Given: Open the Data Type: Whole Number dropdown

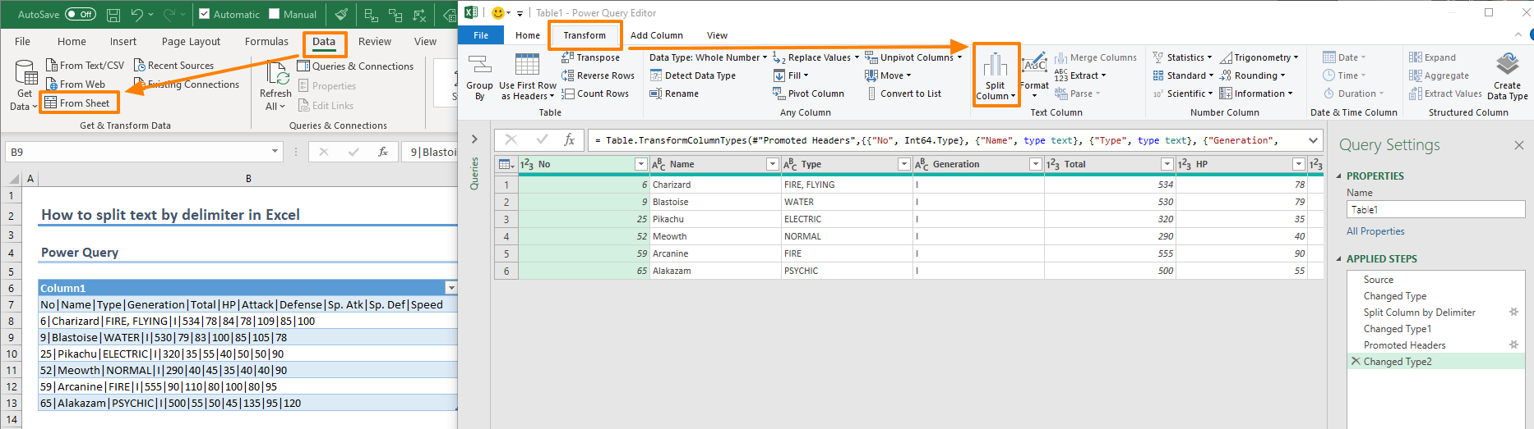Looking at the screenshot, I should 708,57.
